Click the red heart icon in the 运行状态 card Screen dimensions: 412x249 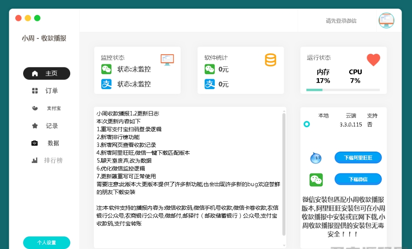pyautogui.click(x=374, y=60)
